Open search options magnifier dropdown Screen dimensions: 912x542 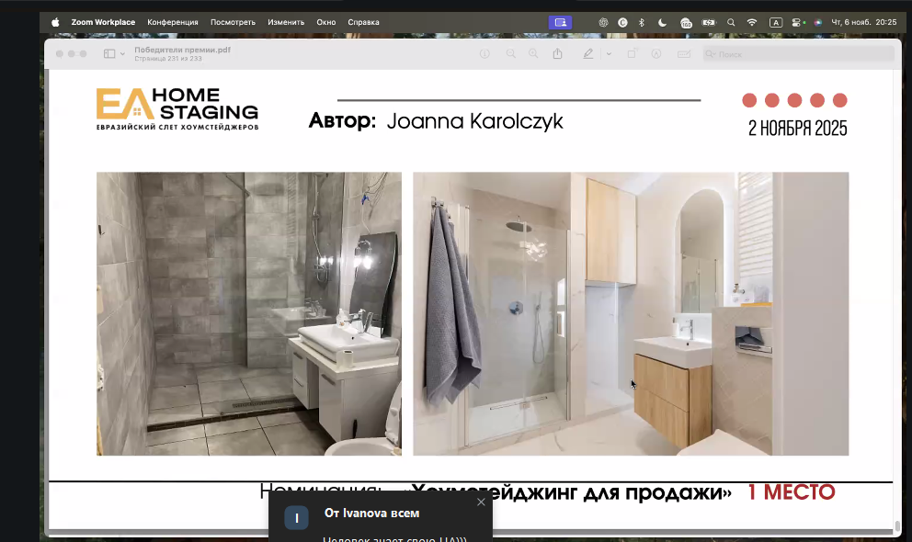pos(710,54)
